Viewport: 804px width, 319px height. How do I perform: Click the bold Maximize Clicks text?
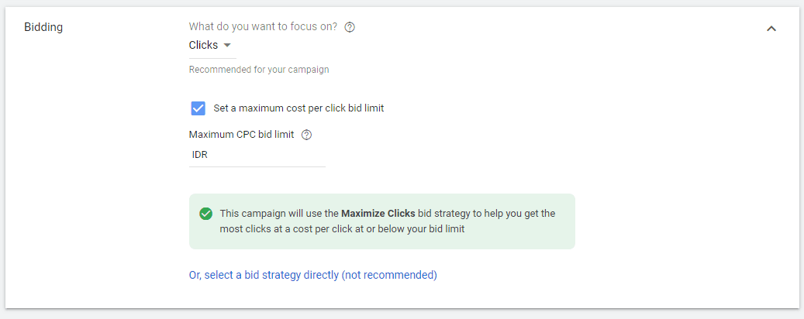[x=378, y=213]
